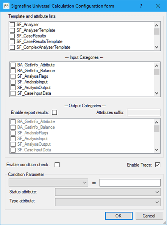The height and width of the screenshot is (225, 167).
Task: Tick SF_AnalysisOutput in Input Categories
Action: pyautogui.click(x=13, y=88)
